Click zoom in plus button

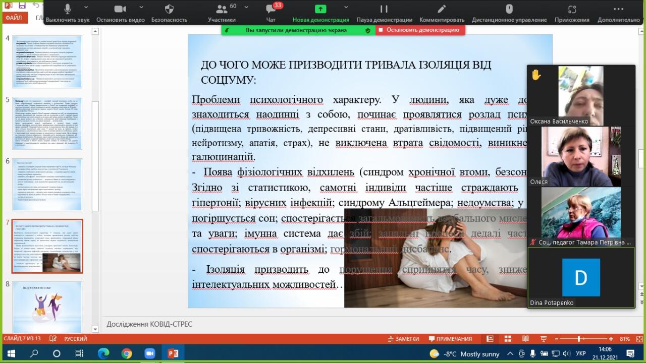pos(611,339)
